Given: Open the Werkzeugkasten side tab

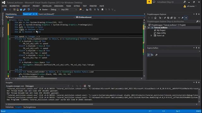Looking at the screenshot, I should click(x=3, y=19).
